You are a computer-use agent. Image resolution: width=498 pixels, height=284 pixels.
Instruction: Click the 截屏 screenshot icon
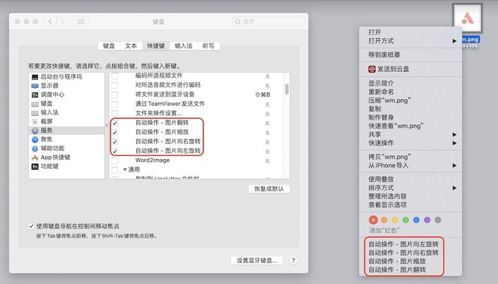click(x=35, y=122)
